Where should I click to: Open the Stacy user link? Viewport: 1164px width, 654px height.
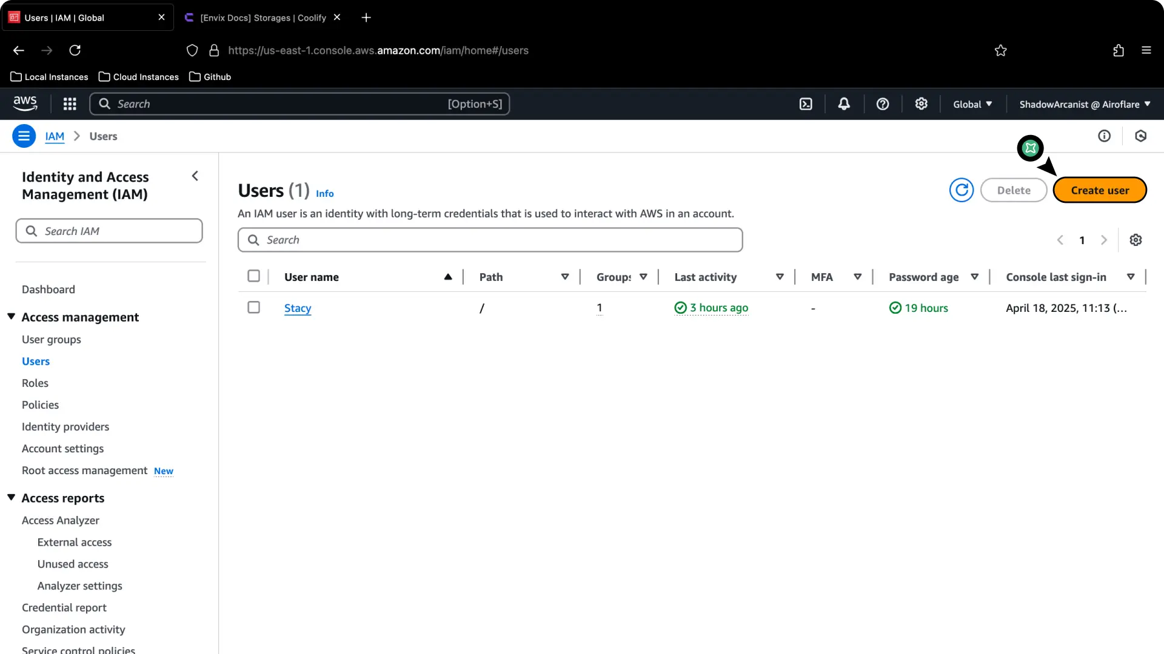tap(297, 308)
